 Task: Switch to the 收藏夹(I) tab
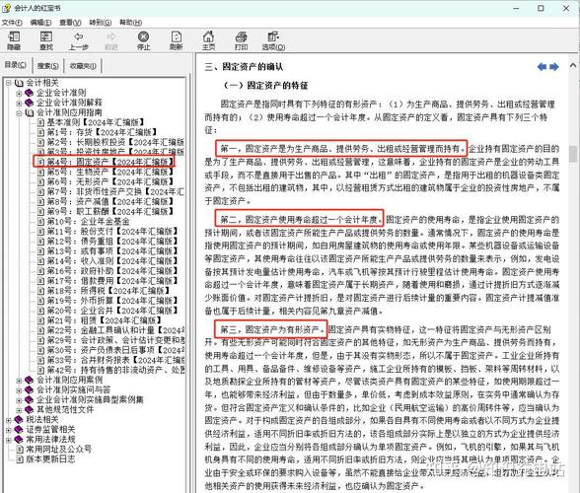83,66
